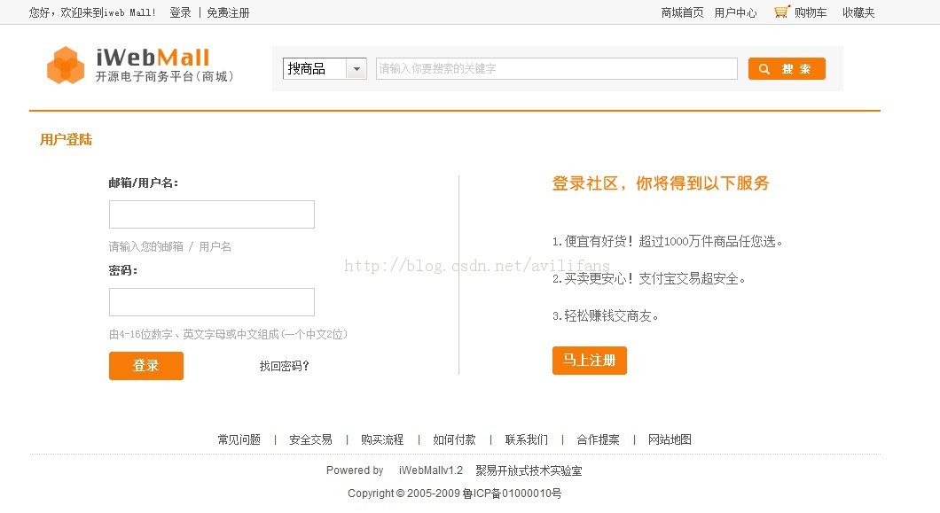
Task: Open the 安全交易 footer link
Action: point(310,439)
